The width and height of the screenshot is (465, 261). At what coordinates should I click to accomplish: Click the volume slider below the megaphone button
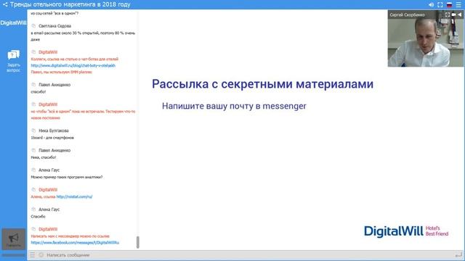[x=14, y=255]
